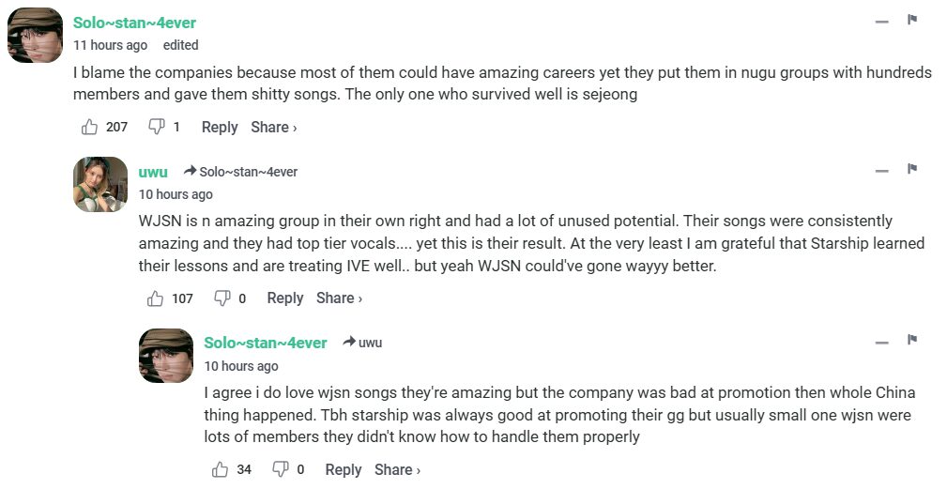The image size is (947, 489).
Task: Collapse the bottom Solo~stan~4ever reply
Action: pos(882,343)
